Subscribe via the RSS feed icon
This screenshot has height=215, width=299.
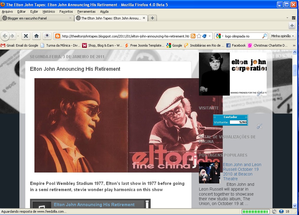coord(193,36)
